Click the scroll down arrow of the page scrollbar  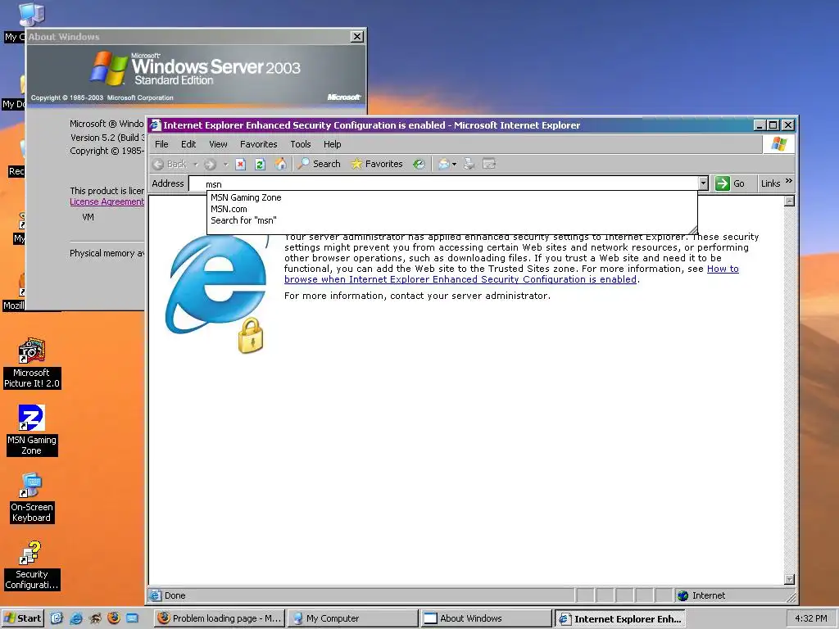tap(789, 579)
